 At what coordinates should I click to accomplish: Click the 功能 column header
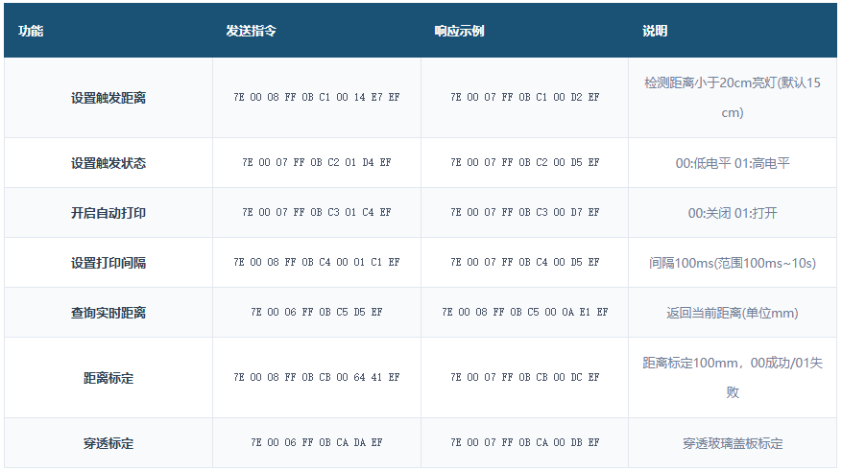click(31, 31)
